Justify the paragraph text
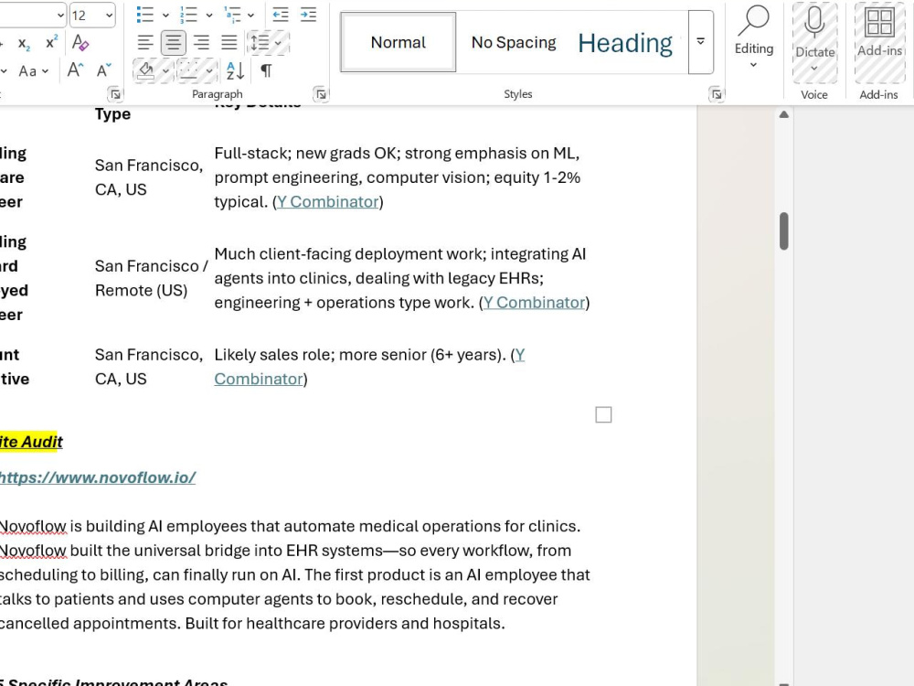The width and height of the screenshot is (914, 686). (229, 43)
